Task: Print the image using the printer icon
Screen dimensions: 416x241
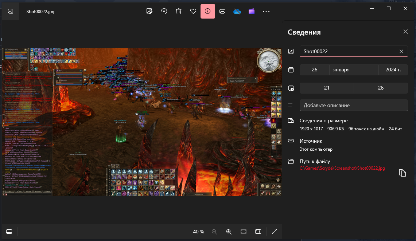Action: 222,11
